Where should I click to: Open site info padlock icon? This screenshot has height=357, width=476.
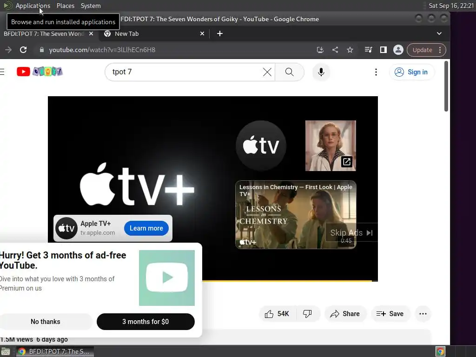click(x=42, y=50)
